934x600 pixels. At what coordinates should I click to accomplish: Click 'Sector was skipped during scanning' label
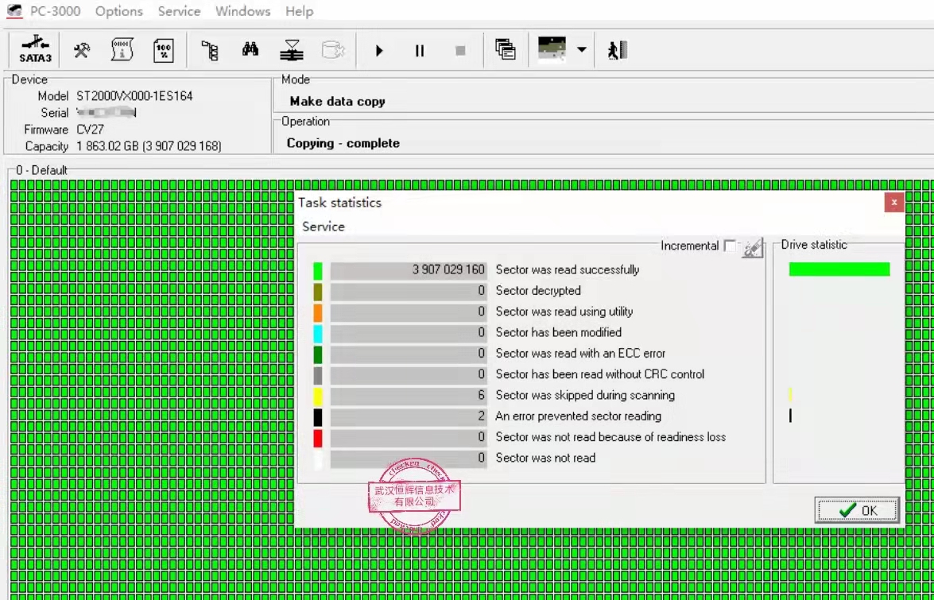coord(585,395)
